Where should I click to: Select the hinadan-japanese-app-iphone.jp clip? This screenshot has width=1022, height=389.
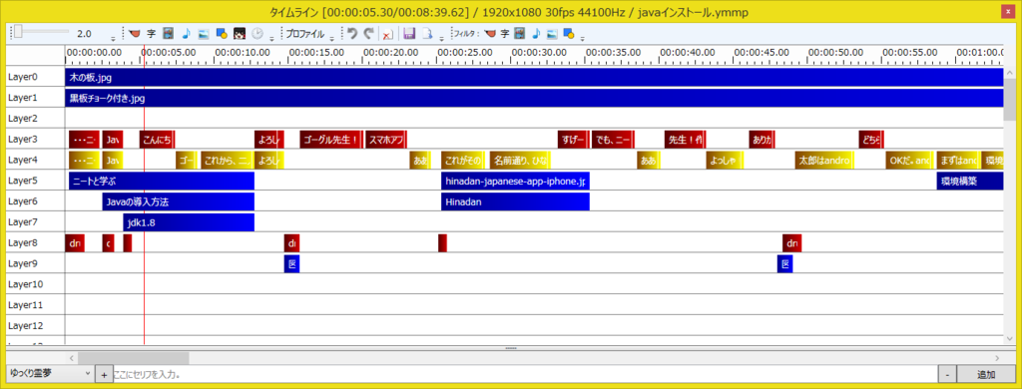tap(516, 182)
